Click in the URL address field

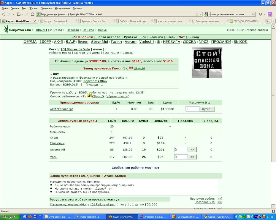pyautogui.click(x=118, y=14)
